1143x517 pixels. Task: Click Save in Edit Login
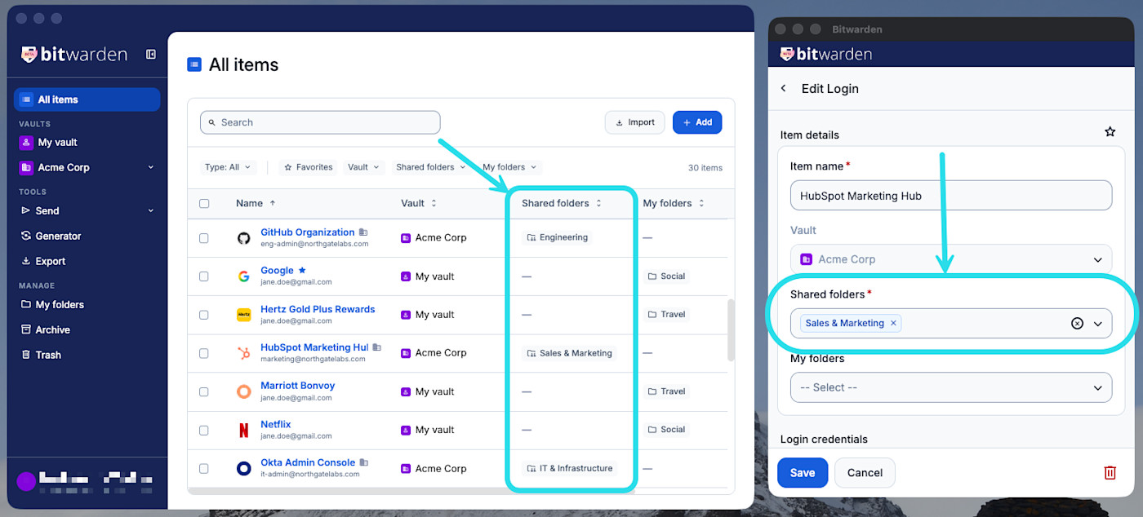(x=803, y=473)
